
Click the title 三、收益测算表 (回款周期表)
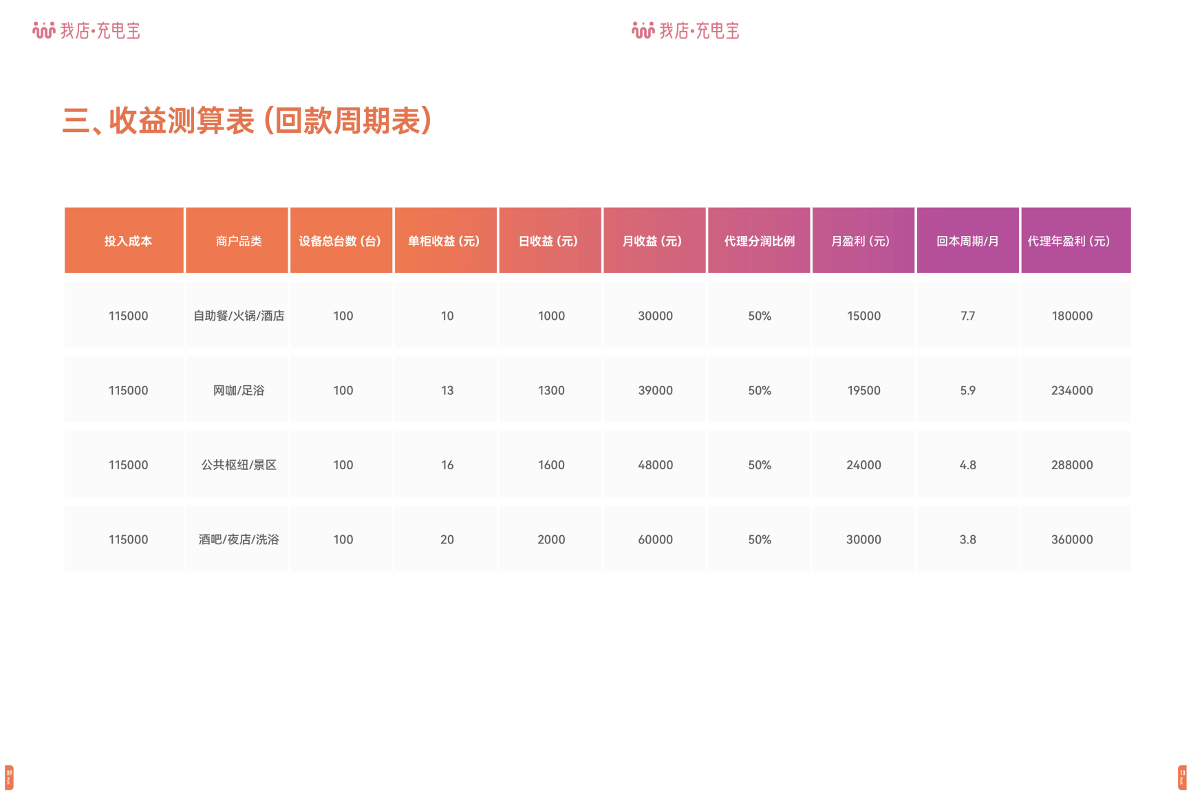click(x=248, y=120)
